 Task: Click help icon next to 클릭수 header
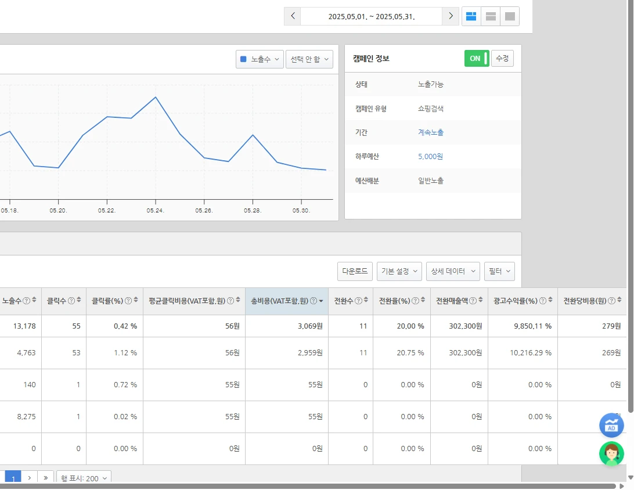71,301
